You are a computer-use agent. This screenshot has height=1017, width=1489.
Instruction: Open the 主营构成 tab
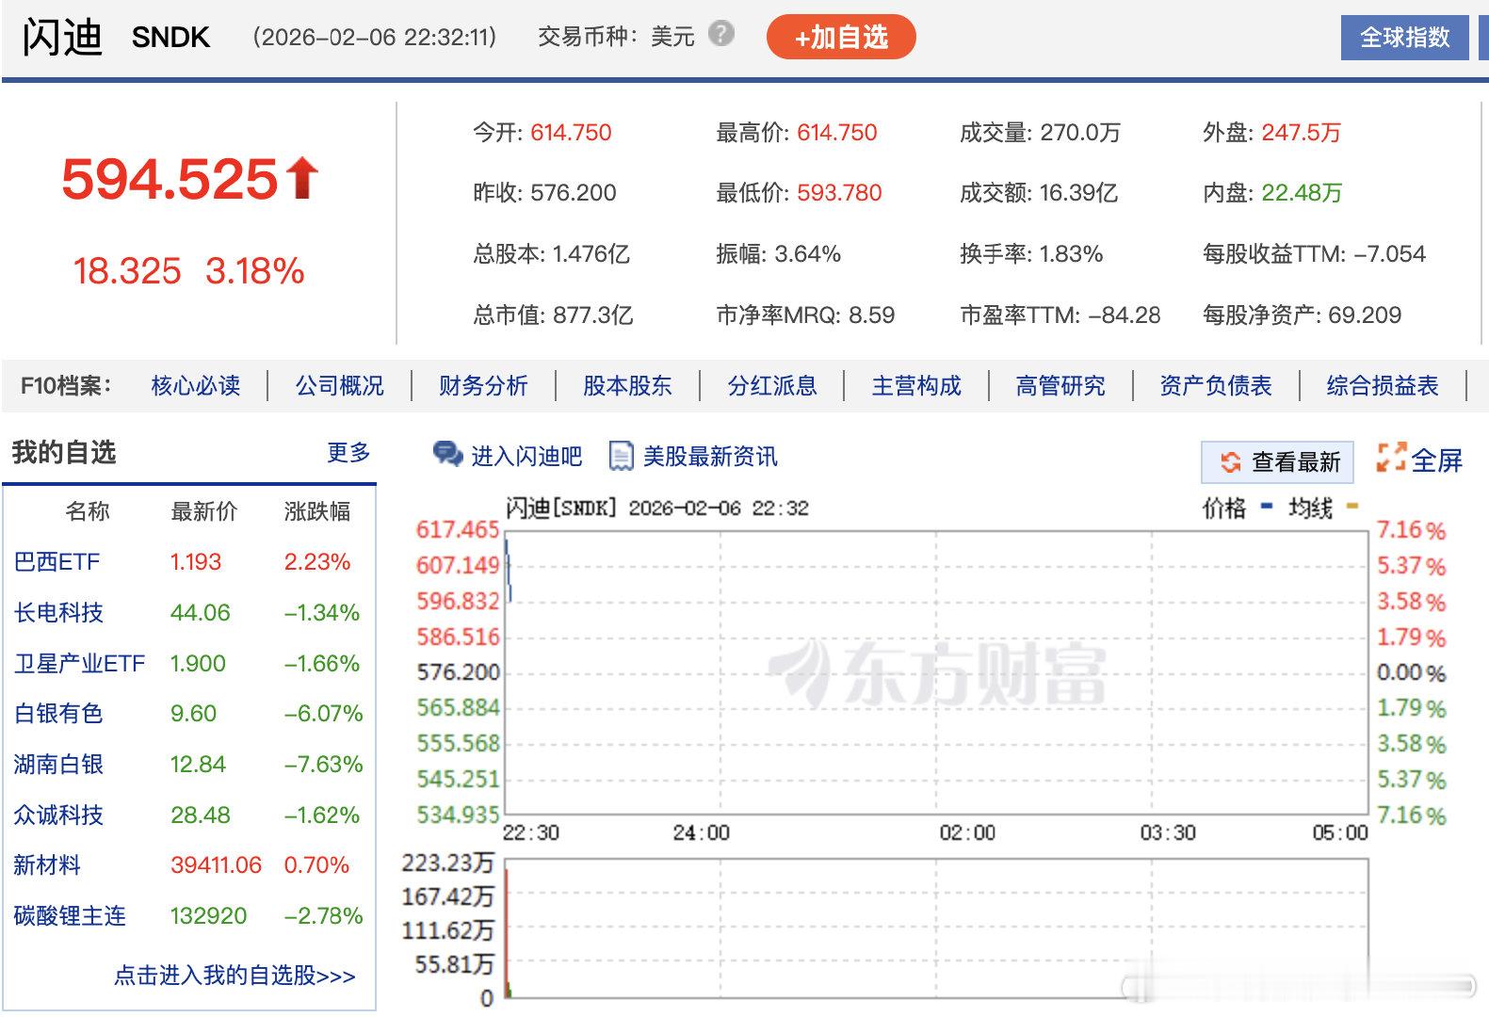tap(916, 385)
